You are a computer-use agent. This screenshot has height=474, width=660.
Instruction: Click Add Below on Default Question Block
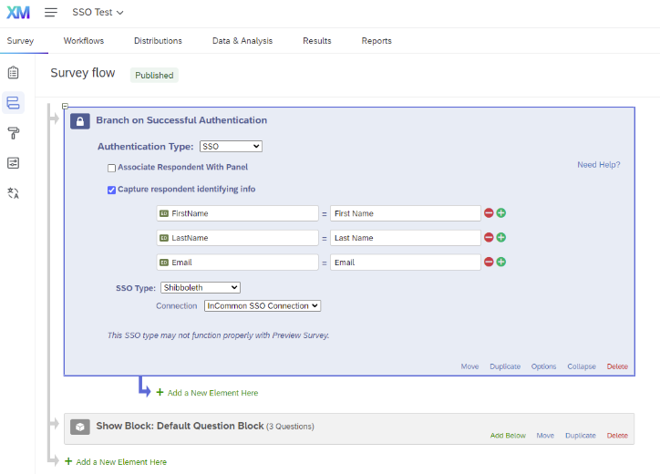coord(508,436)
